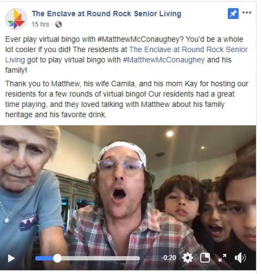
Task: Click the pinned post pushpin icon
Action: click(233, 13)
